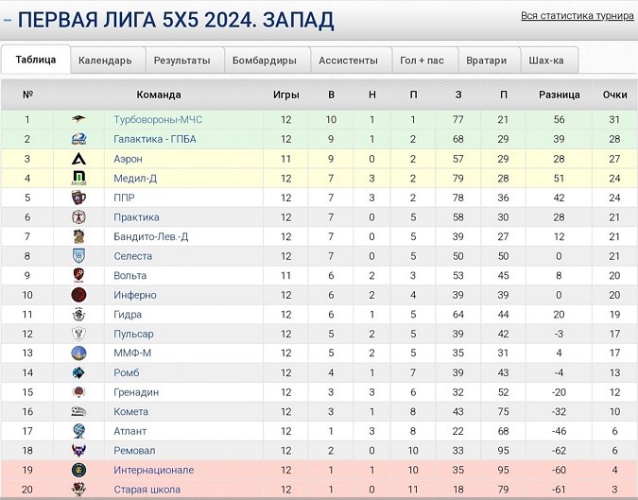
Task: Open Вся статистика турнира link
Action: [x=577, y=17]
